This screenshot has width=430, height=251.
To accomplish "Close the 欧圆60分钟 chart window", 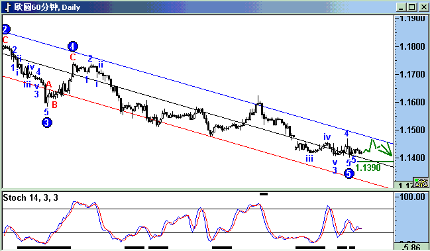I will [x=423, y=7].
